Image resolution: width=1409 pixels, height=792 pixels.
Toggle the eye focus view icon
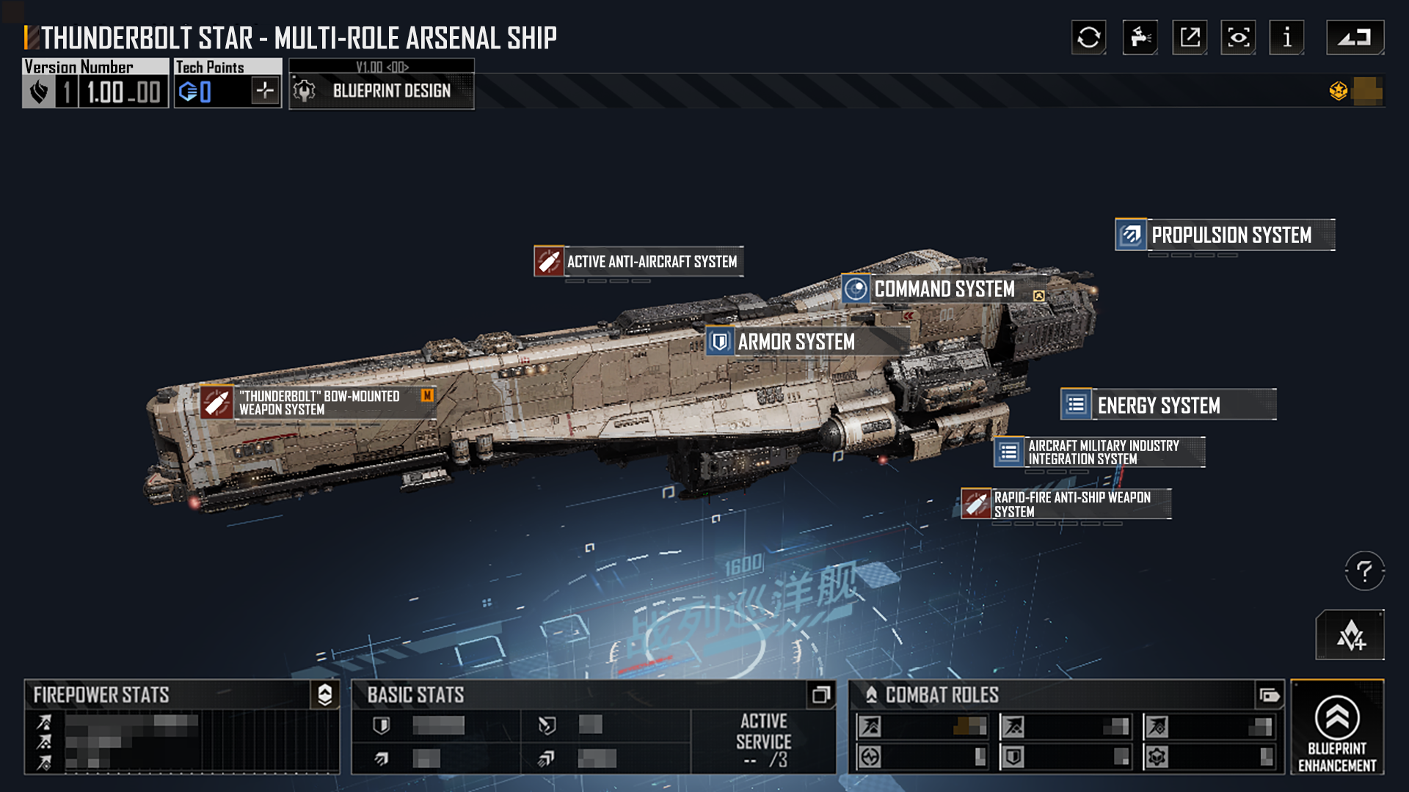[1238, 37]
